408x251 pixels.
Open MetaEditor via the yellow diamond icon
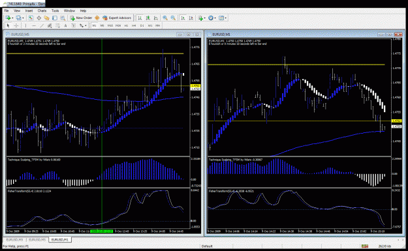(x=97, y=18)
